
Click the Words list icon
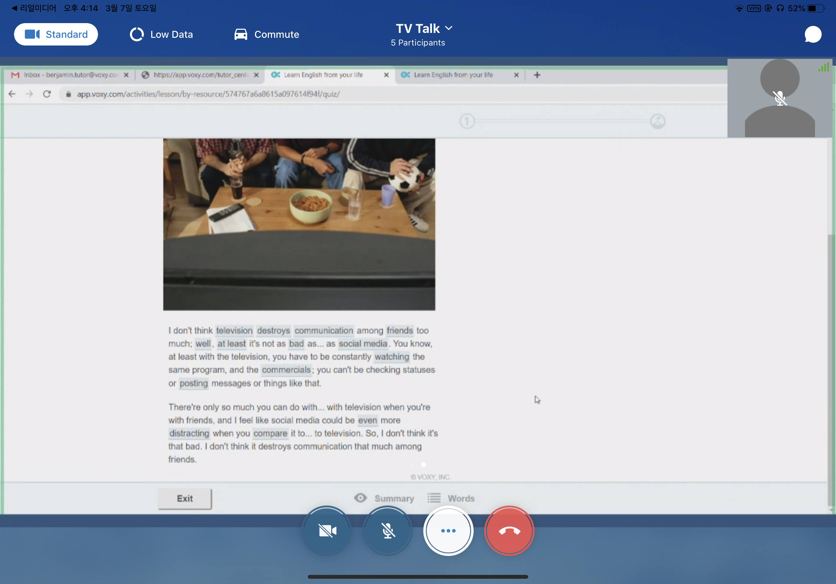pos(434,498)
